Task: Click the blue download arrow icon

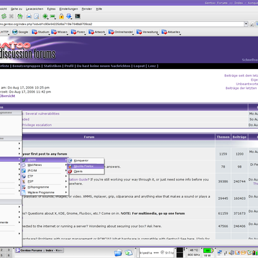Action: point(69,16)
